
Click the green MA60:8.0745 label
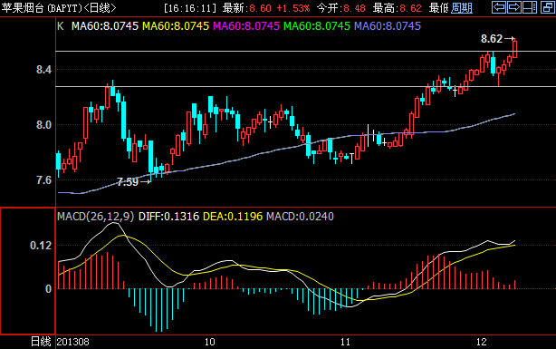tap(317, 26)
